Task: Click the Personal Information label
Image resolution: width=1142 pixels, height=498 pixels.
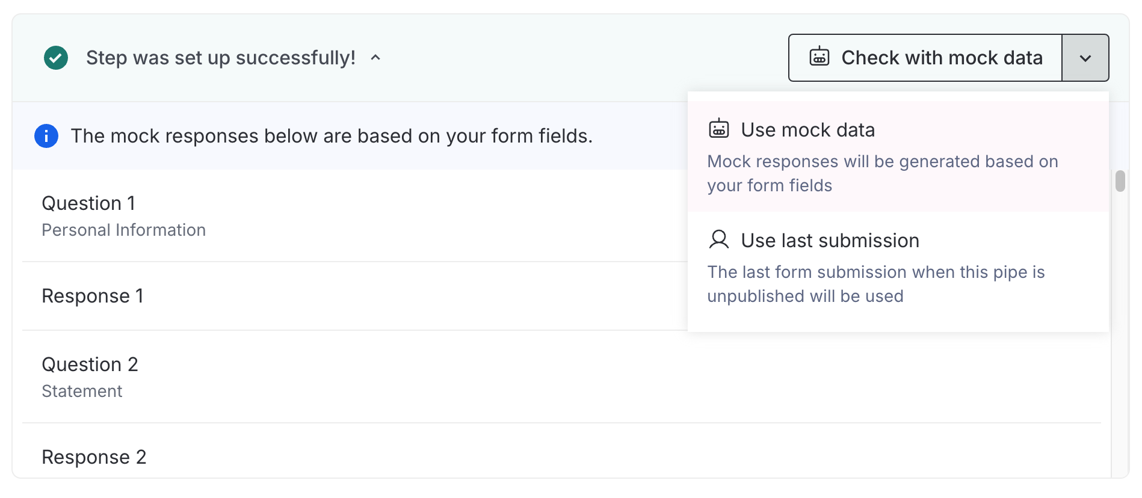Action: point(123,230)
